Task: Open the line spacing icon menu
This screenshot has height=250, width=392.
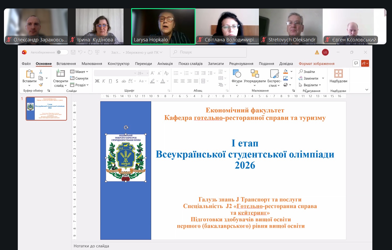Action: [210, 73]
